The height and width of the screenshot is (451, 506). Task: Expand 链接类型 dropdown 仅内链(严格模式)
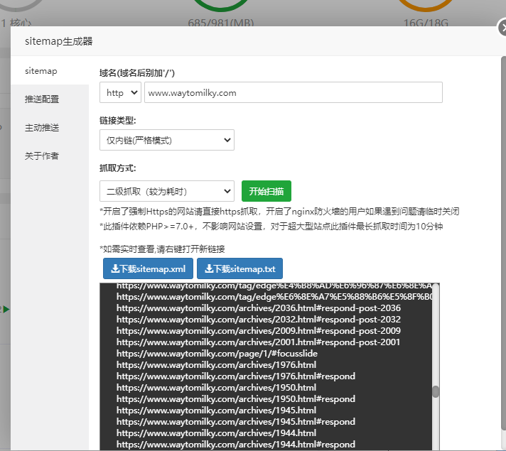tap(166, 140)
